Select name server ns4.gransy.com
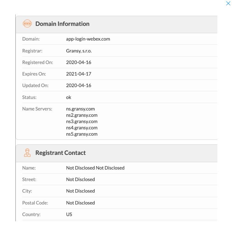Screen dimensions: 232x235 click(82, 128)
